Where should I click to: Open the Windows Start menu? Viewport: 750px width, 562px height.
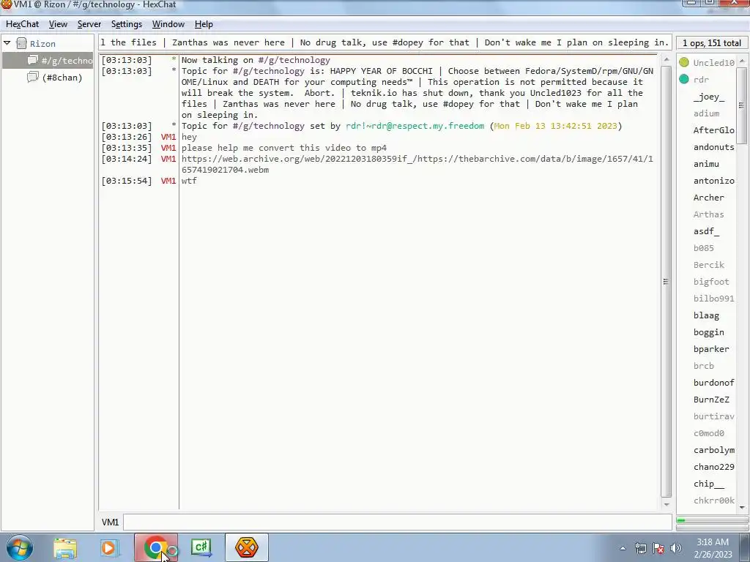point(20,547)
